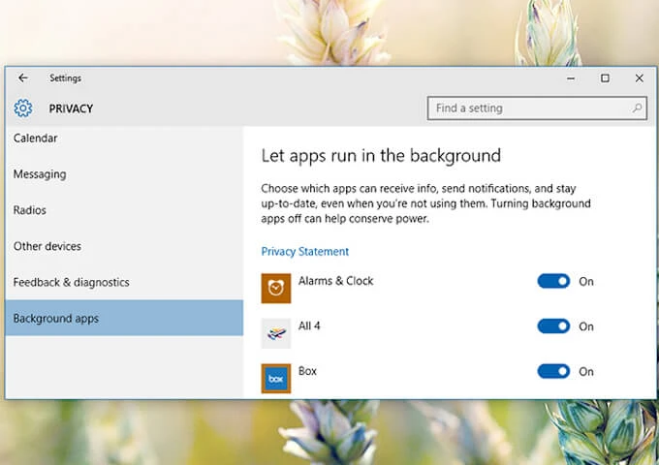Turn off Alarms & Clock background toggle
The width and height of the screenshot is (659, 465).
click(x=553, y=281)
